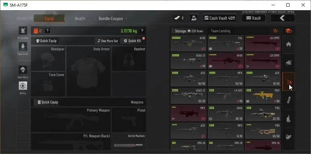Click the empty Primary Weapon slot

(x=71, y=120)
